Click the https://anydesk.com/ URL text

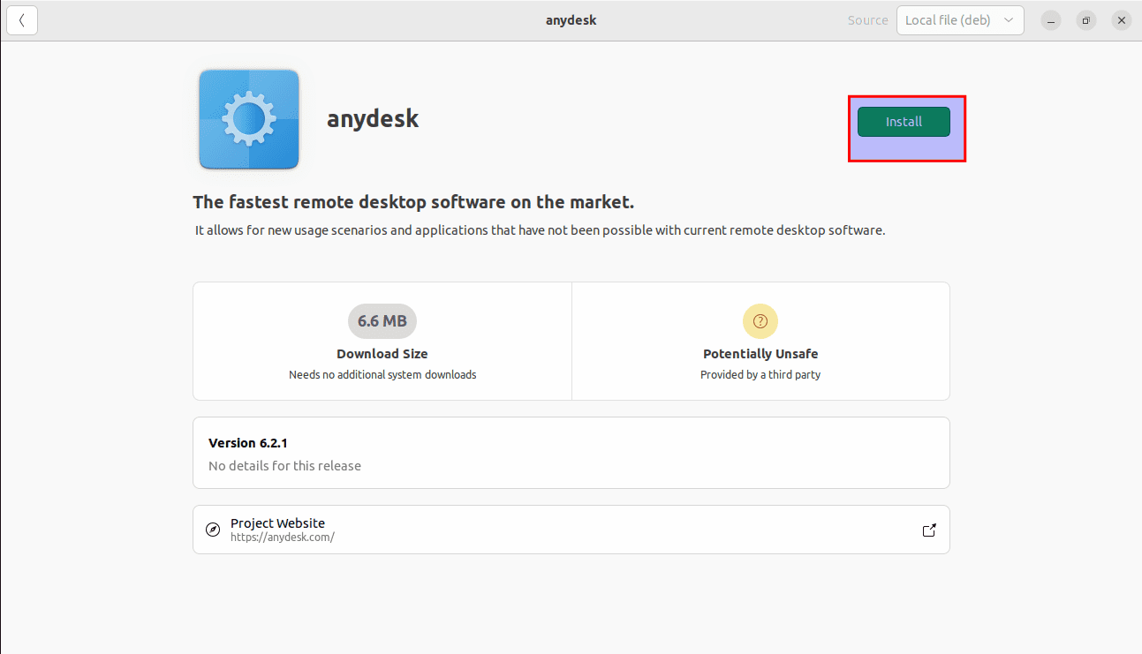pyautogui.click(x=283, y=537)
